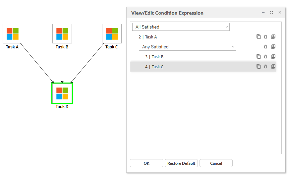Select the Task D node in diagram
Image resolution: width=288 pixels, height=176 pixels.
[x=62, y=93]
